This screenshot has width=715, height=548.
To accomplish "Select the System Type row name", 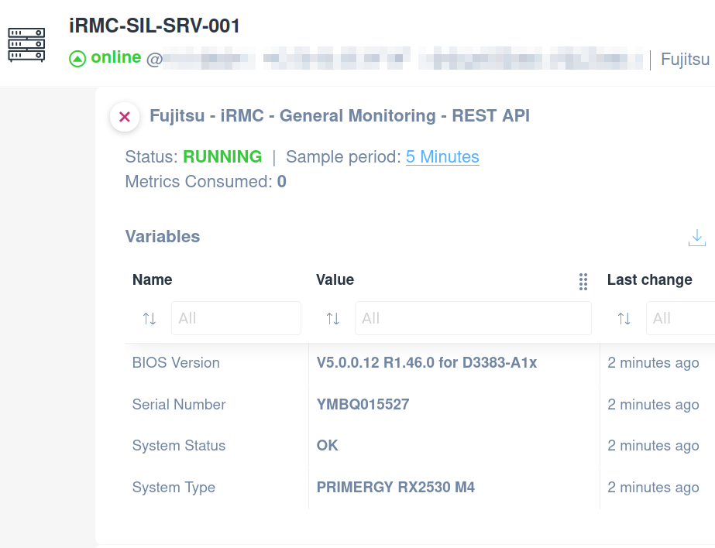I will pos(174,488).
